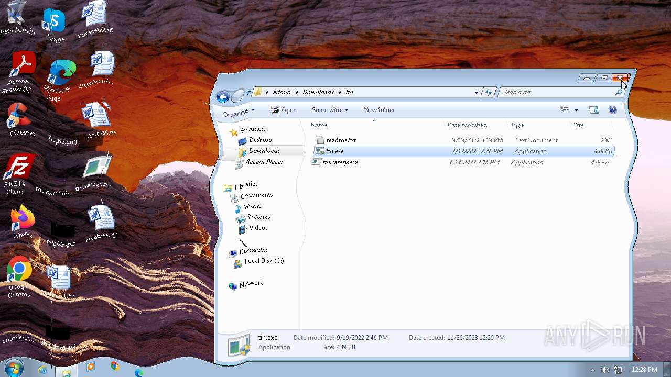
Task: Click Downloads in the address breadcrumb
Action: pyautogui.click(x=318, y=92)
